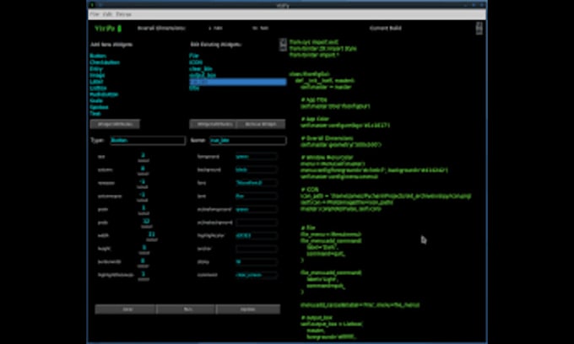Click the Run button in the bottom row
This screenshot has height=344, width=574.
(187, 309)
